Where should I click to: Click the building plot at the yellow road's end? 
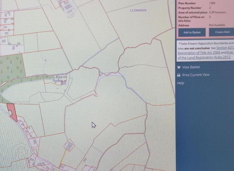[69, 145]
